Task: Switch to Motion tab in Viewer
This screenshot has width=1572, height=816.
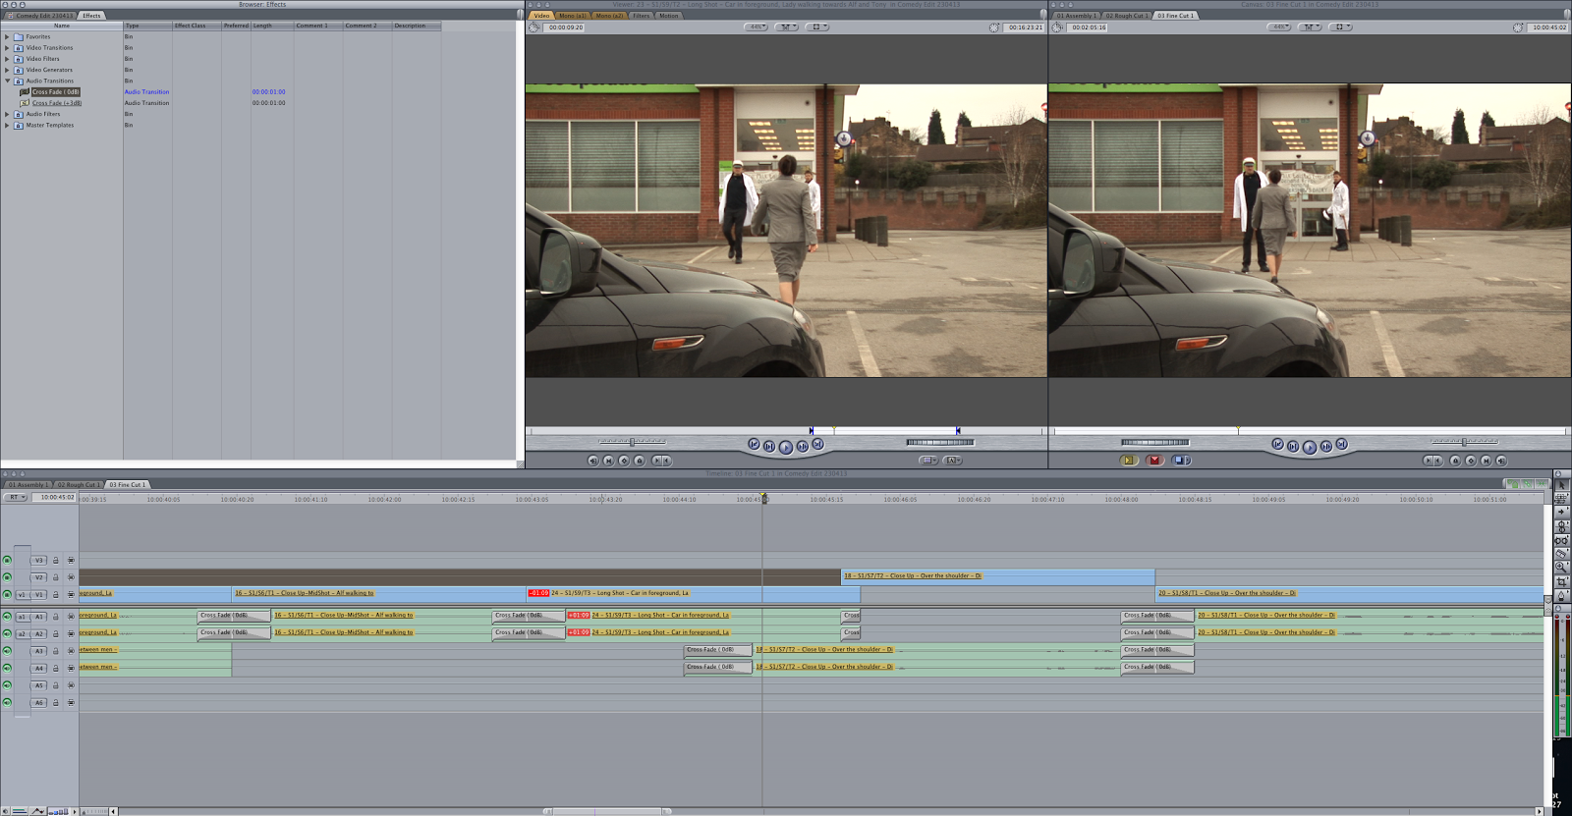Action: [x=668, y=16]
